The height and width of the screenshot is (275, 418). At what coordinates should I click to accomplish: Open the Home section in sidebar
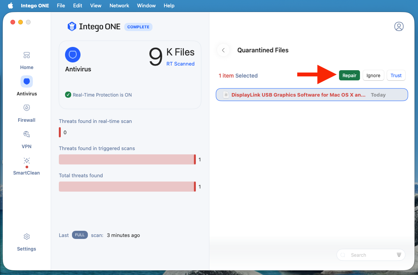point(27,61)
